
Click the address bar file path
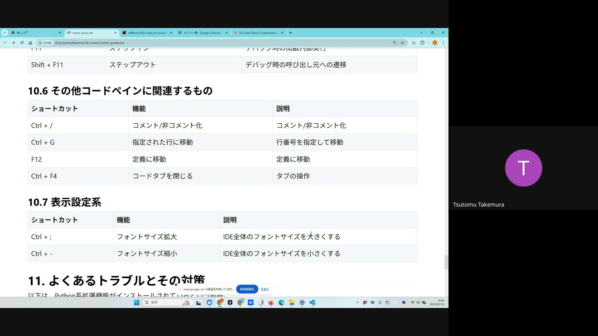click(x=90, y=43)
